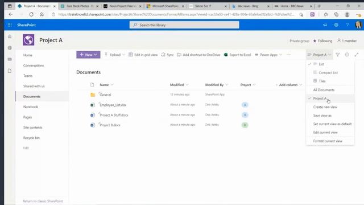Open Project B.docx file
The height and width of the screenshot is (205, 364).
pos(110,125)
